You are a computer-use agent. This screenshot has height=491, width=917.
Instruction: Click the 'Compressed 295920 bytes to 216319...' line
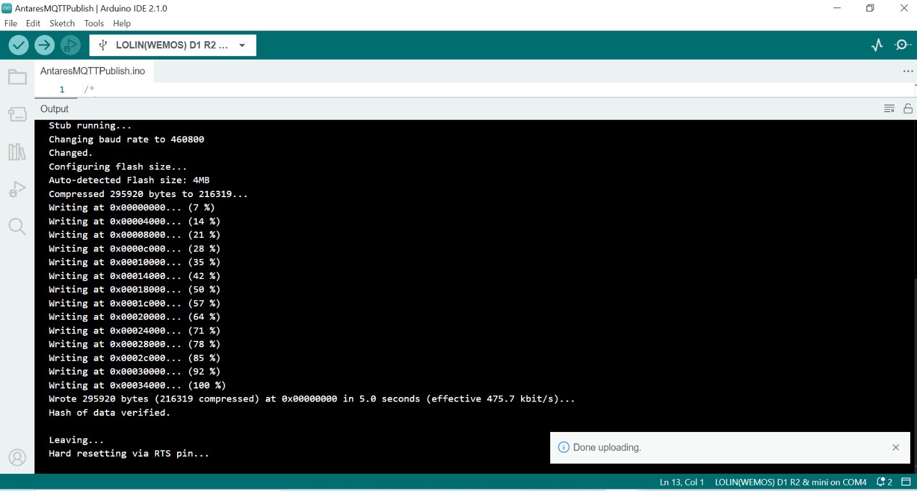click(148, 194)
